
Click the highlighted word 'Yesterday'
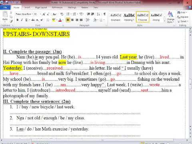pos(12,68)
